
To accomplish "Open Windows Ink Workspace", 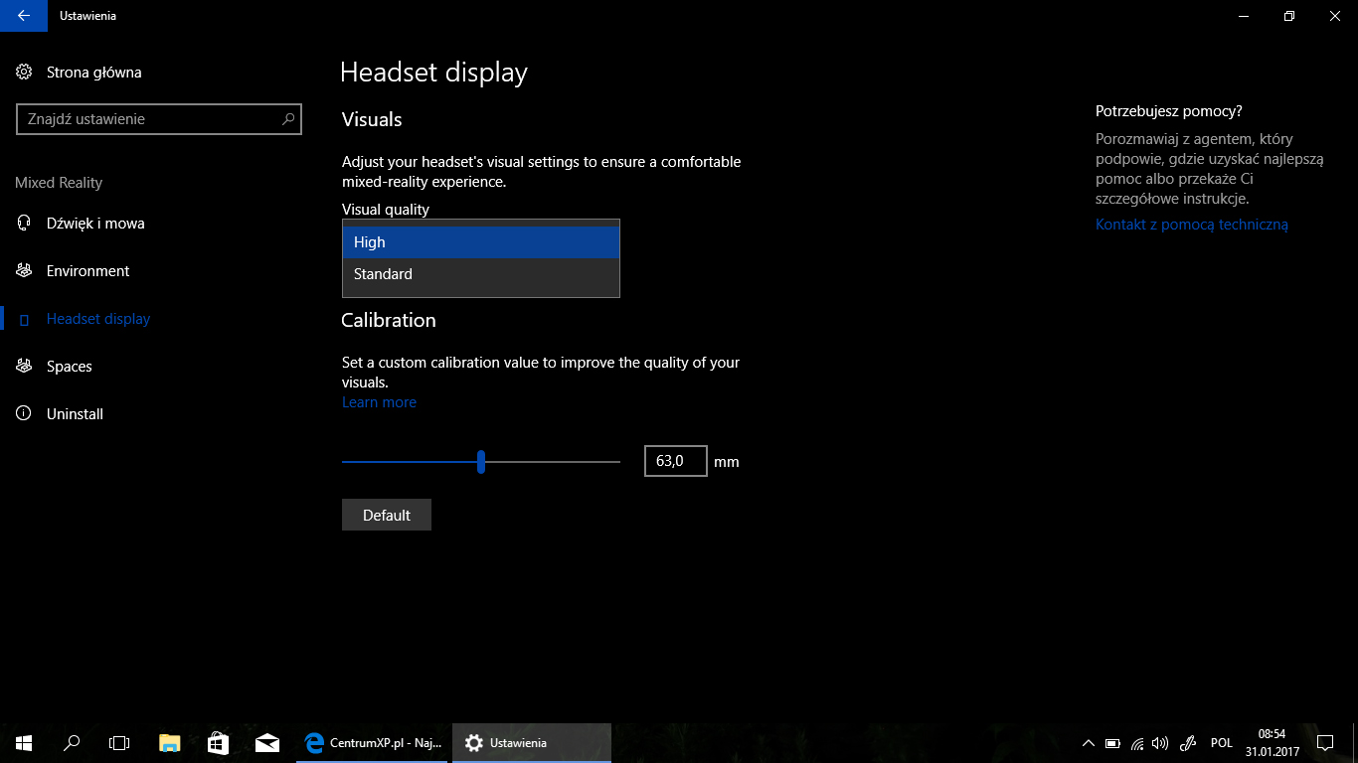I will [x=1187, y=743].
